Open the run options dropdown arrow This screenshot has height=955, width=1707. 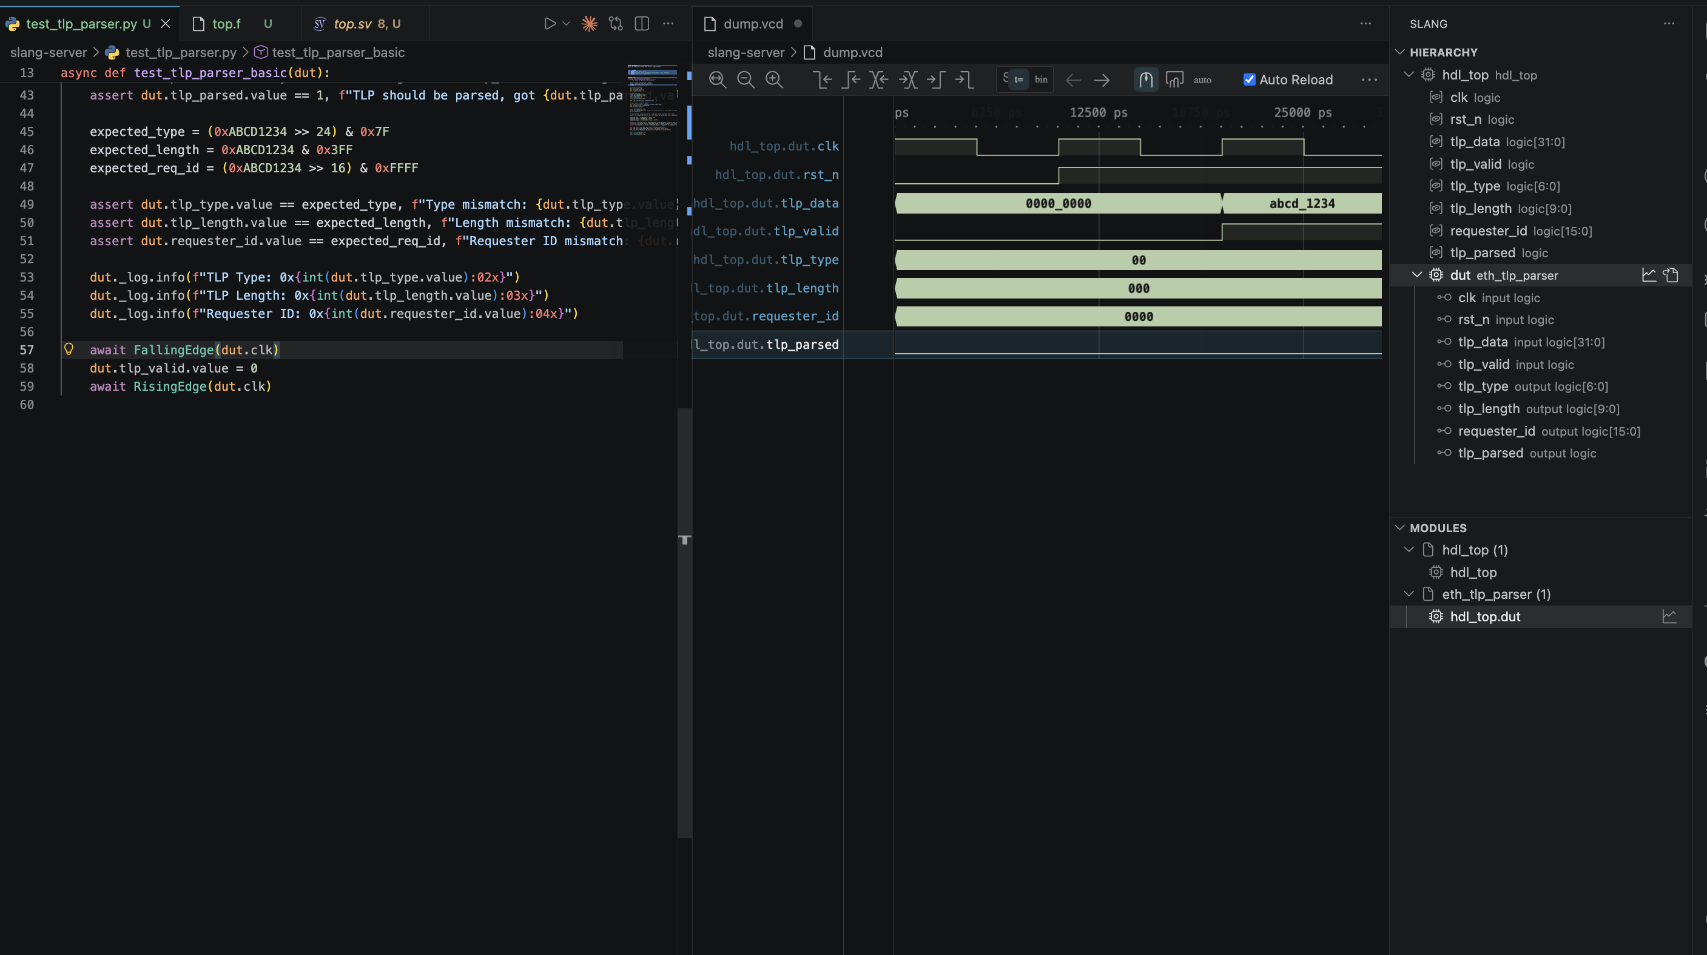click(x=566, y=24)
